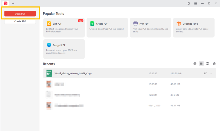Open the notifications bell
The width and height of the screenshot is (220, 131).
[x=189, y=3]
